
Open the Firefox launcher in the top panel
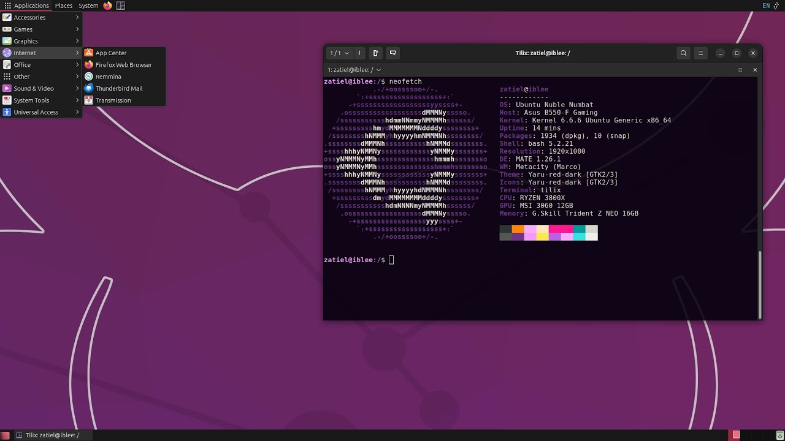pyautogui.click(x=108, y=6)
